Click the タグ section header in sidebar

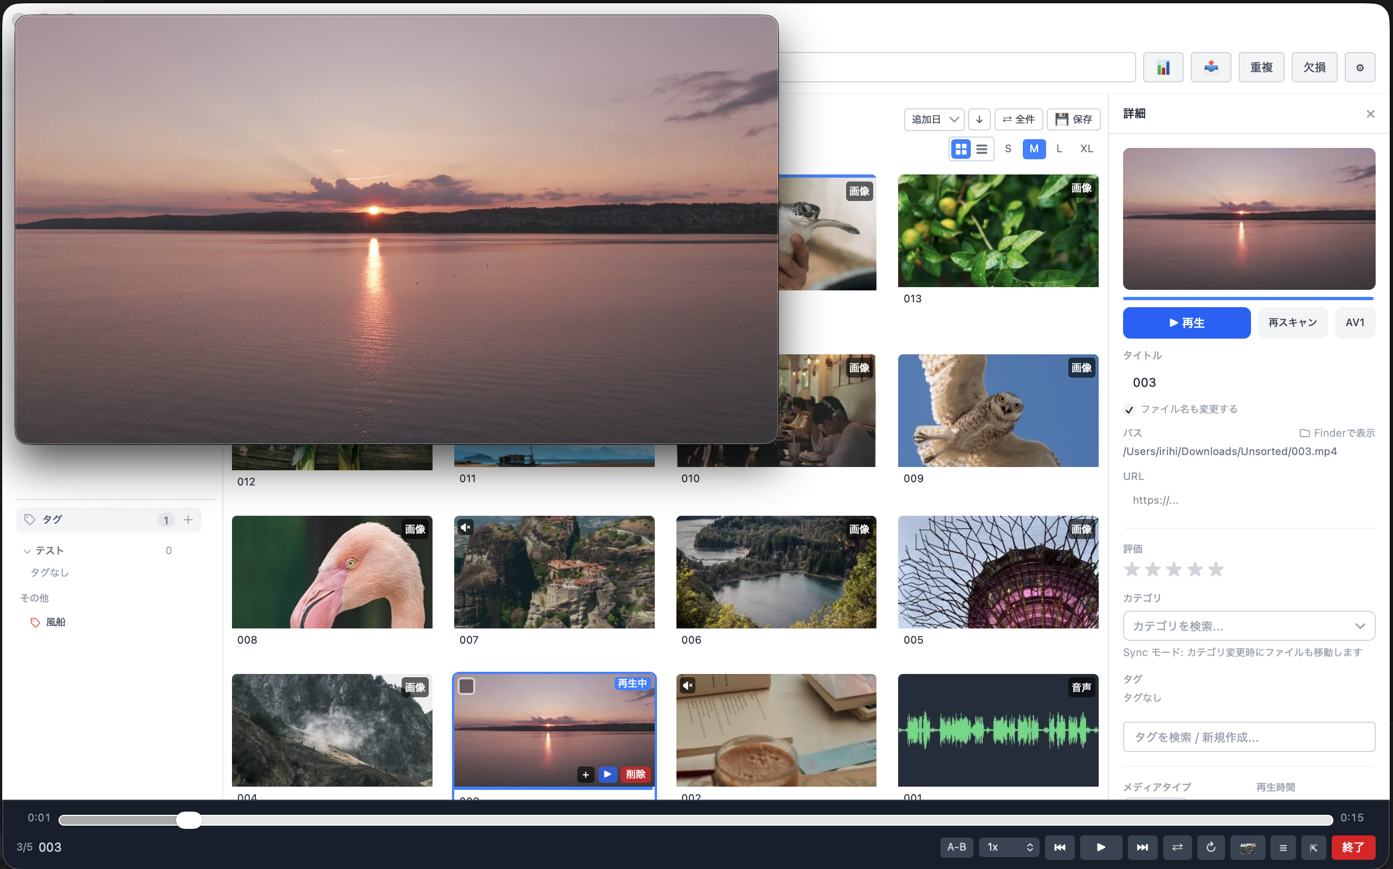click(x=108, y=520)
